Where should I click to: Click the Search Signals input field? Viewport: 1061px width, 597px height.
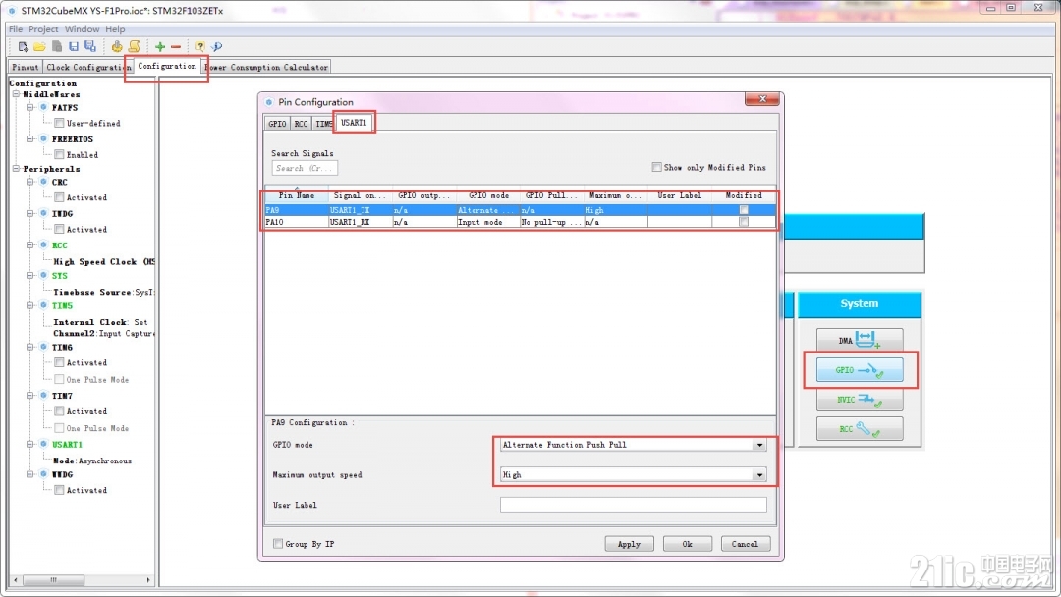pyautogui.click(x=305, y=168)
